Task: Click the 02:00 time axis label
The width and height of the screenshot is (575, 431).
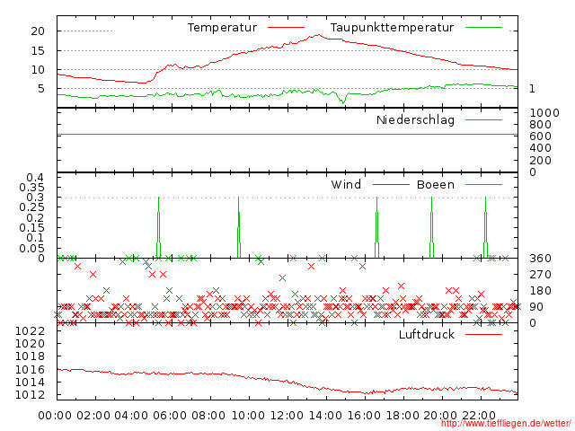Action: pyautogui.click(x=93, y=416)
